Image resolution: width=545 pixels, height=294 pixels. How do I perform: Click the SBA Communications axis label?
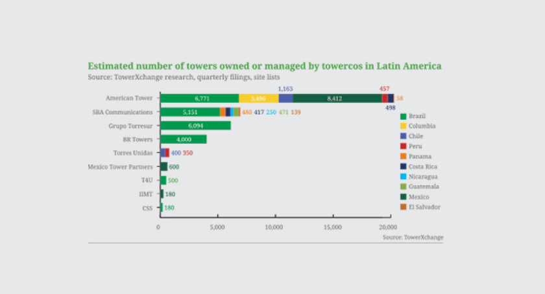pos(123,112)
